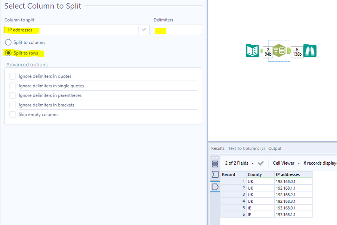
Task: Select cell with IP 193.168.0.1
Action: 293,208
